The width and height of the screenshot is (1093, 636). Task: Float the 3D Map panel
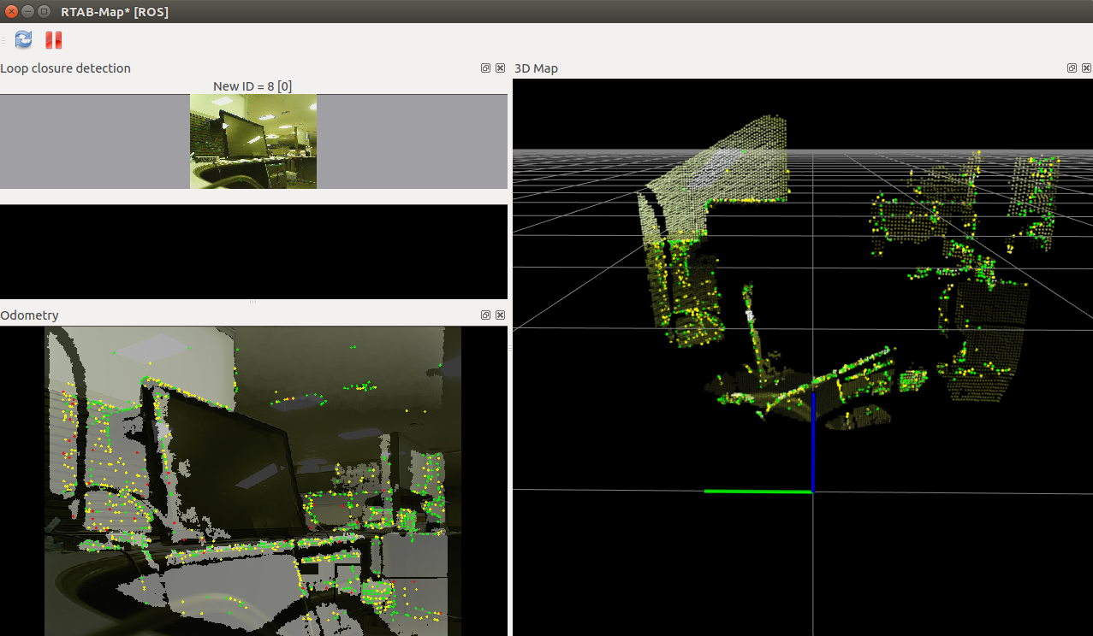click(1072, 68)
